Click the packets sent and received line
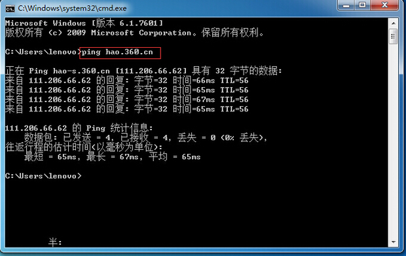 tap(145, 137)
